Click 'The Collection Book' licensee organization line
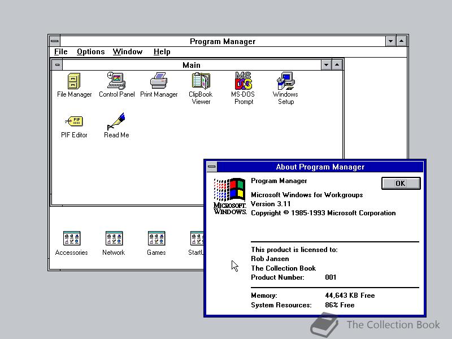452x339 pixels. 284,268
